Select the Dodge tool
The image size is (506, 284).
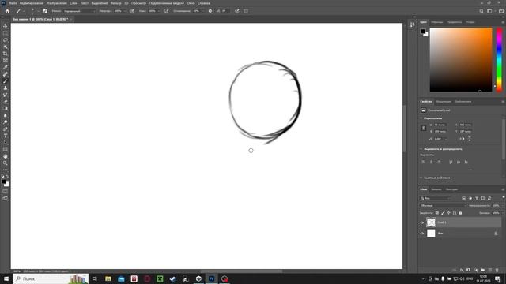point(6,122)
